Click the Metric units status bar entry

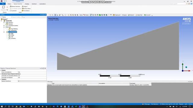169,104
